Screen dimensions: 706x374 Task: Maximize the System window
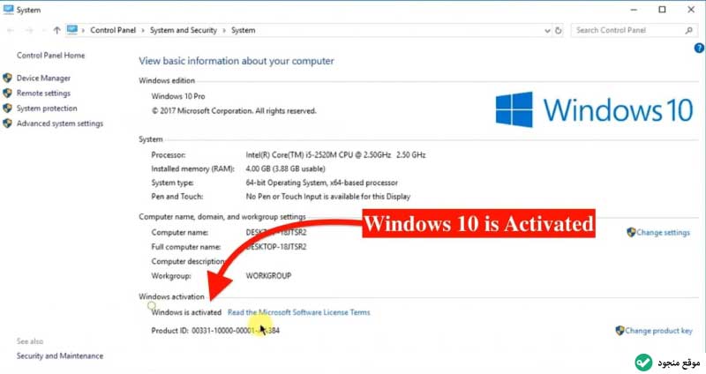point(662,10)
